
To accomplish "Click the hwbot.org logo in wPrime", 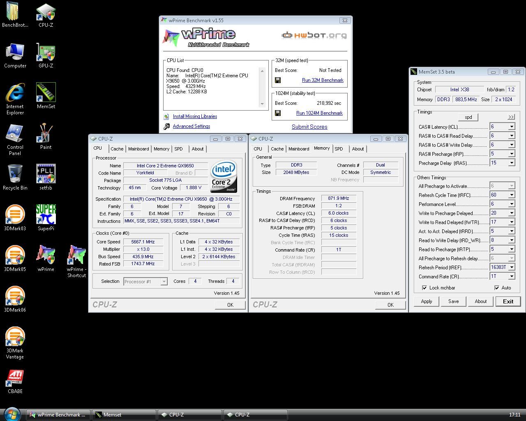I will pyautogui.click(x=314, y=35).
